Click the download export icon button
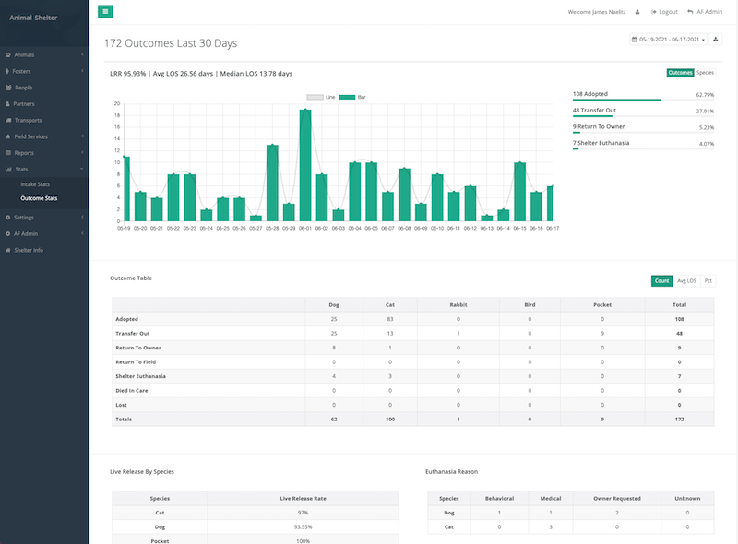 (x=716, y=40)
